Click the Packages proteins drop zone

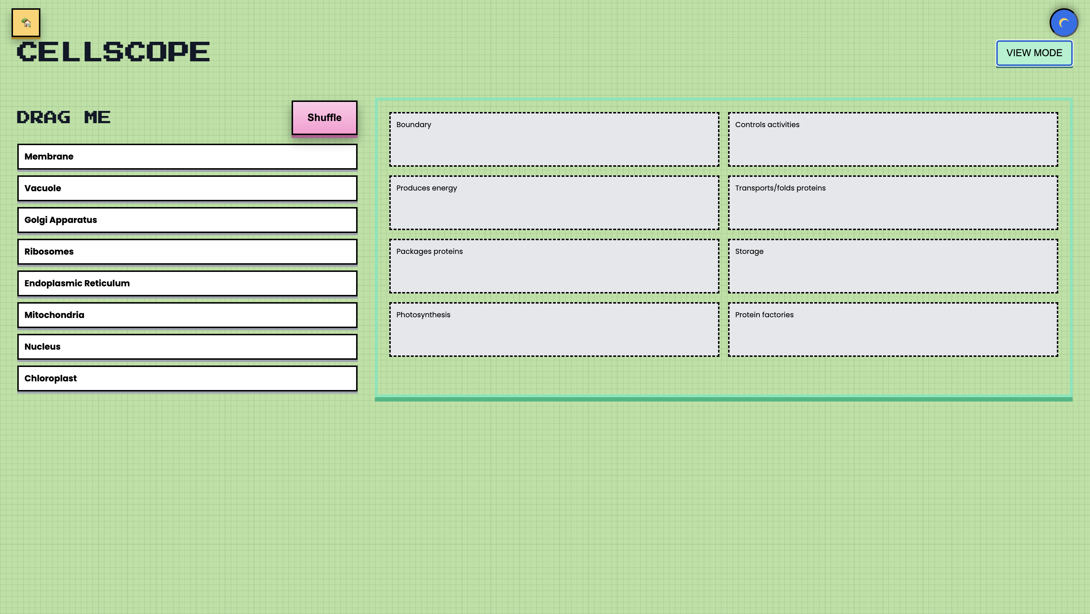[554, 266]
